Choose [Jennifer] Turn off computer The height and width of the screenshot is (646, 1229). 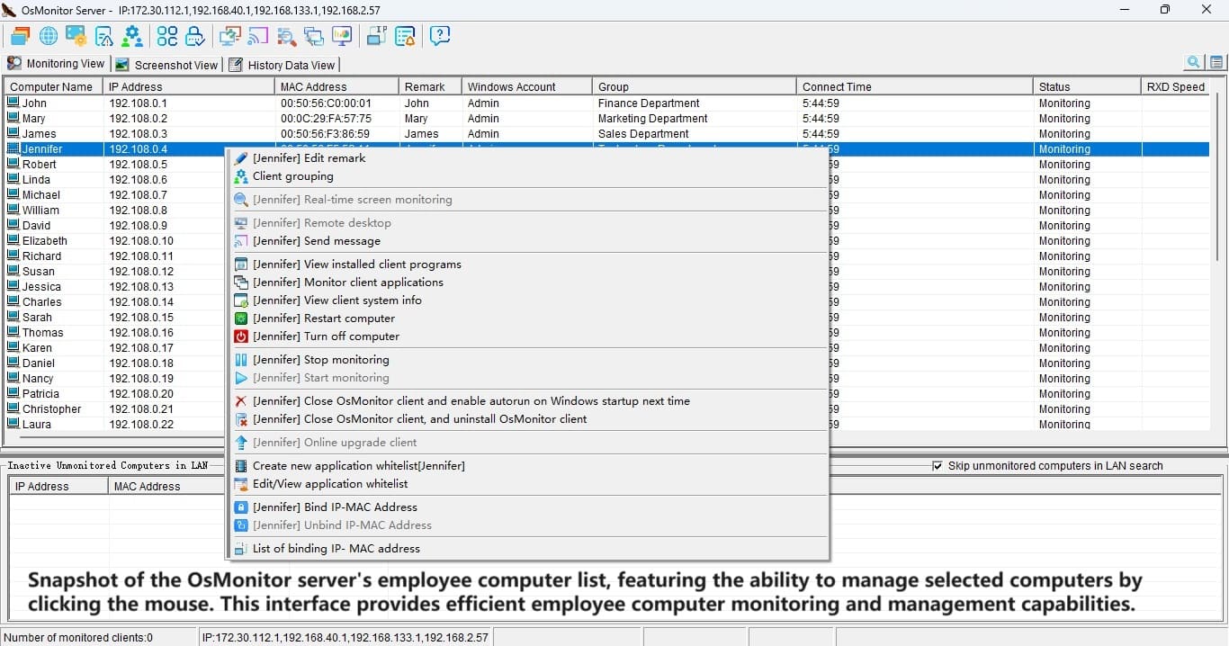[x=527, y=336]
